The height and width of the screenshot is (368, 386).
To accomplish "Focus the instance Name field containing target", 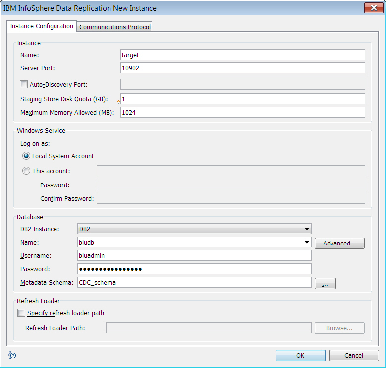I will [242, 55].
